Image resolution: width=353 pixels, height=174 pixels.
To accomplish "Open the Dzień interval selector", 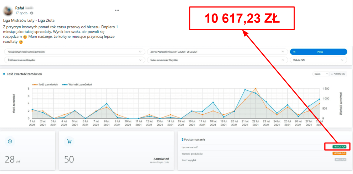I will 321,74.
